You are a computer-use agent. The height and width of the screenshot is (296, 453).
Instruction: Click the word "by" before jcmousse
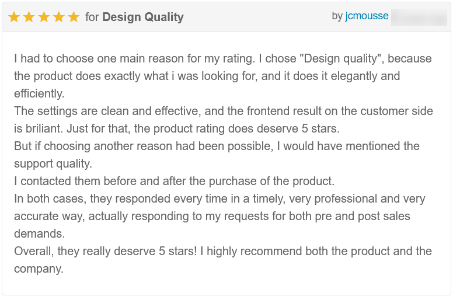coord(337,16)
